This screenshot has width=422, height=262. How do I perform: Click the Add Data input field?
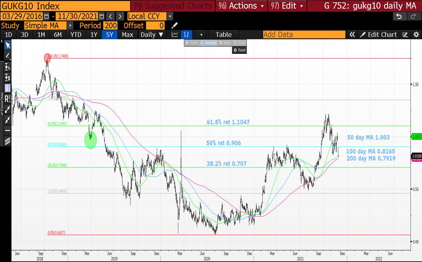tap(304, 35)
